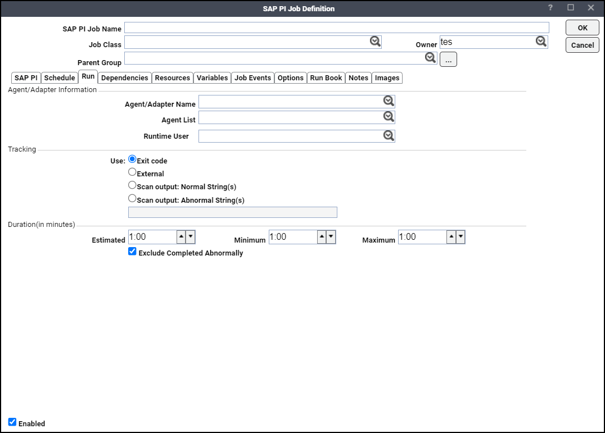Select Scan output: Abnormal String(s) option

click(132, 198)
